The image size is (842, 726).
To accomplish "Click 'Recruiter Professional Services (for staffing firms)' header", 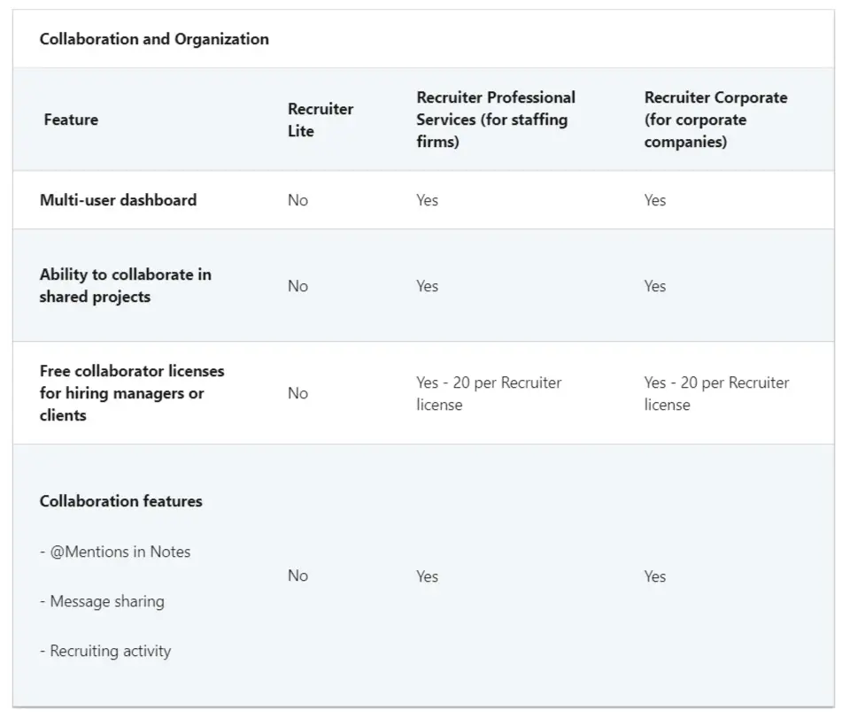I will click(x=496, y=120).
